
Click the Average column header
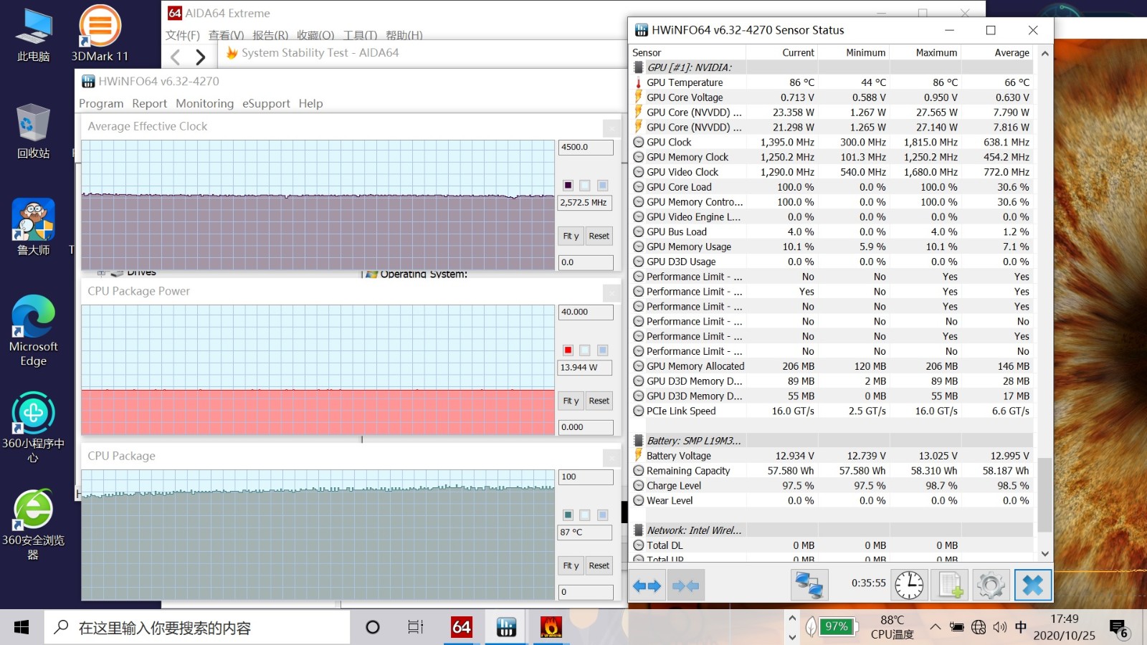pos(997,52)
